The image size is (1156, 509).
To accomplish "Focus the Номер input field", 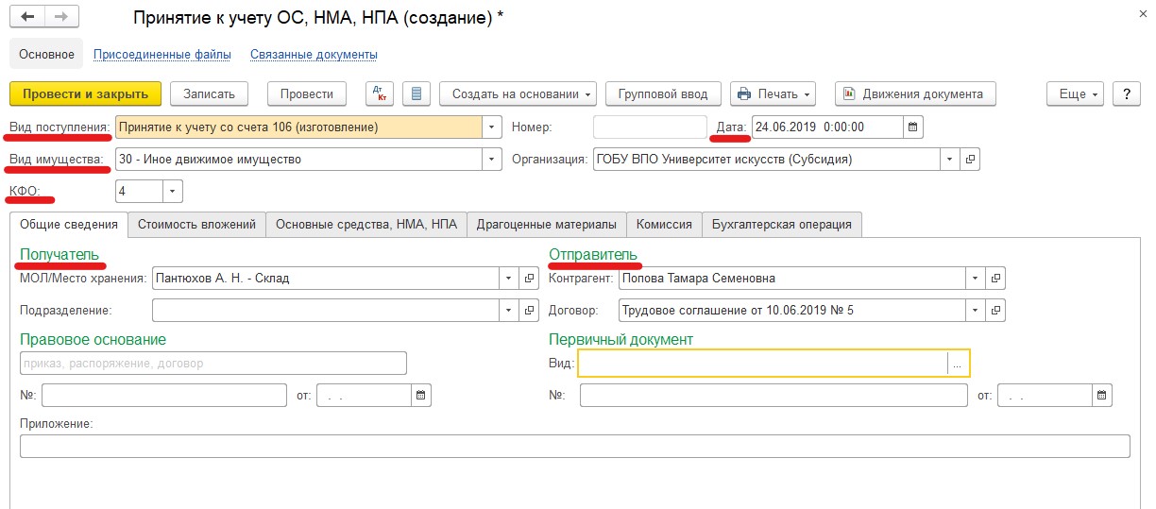I will (650, 127).
